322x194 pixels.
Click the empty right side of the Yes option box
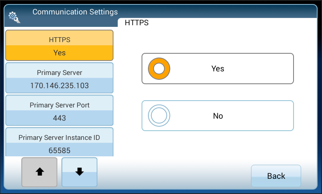coord(269,69)
